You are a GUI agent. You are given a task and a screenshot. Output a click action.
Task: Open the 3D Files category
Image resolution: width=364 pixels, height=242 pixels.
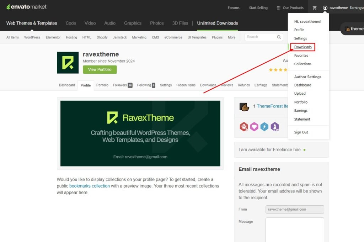180,23
